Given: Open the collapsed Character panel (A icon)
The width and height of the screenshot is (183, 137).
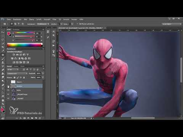Looking at the screenshot, I should pos(54,32).
